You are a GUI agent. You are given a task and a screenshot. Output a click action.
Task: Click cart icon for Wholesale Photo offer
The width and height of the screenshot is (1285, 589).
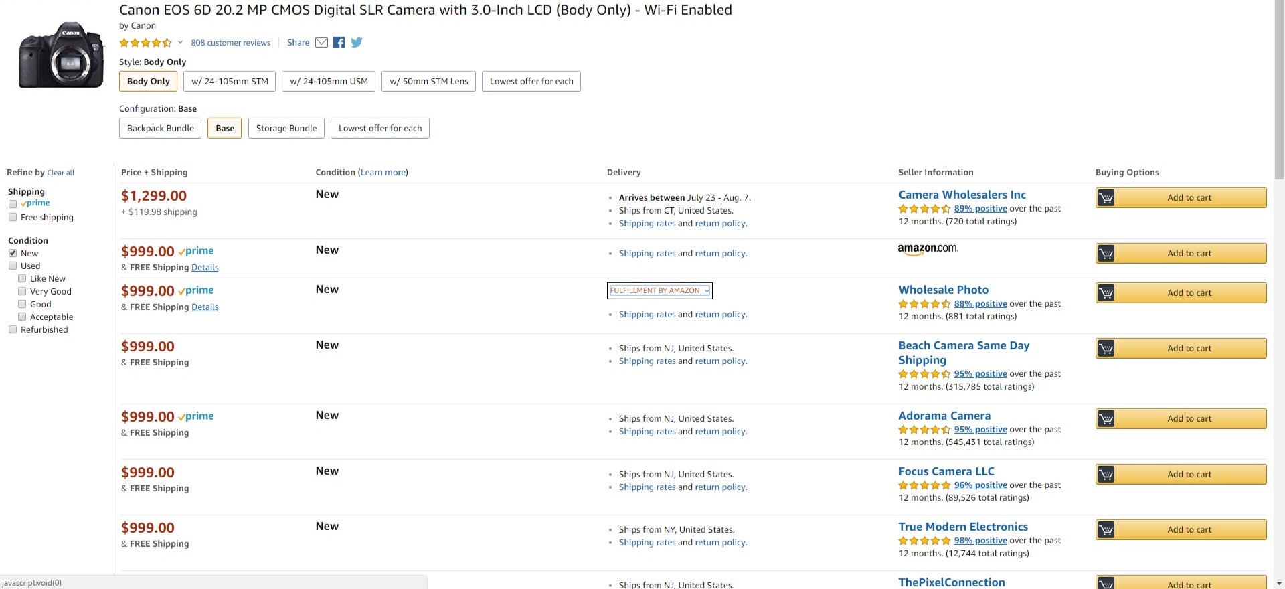1106,293
